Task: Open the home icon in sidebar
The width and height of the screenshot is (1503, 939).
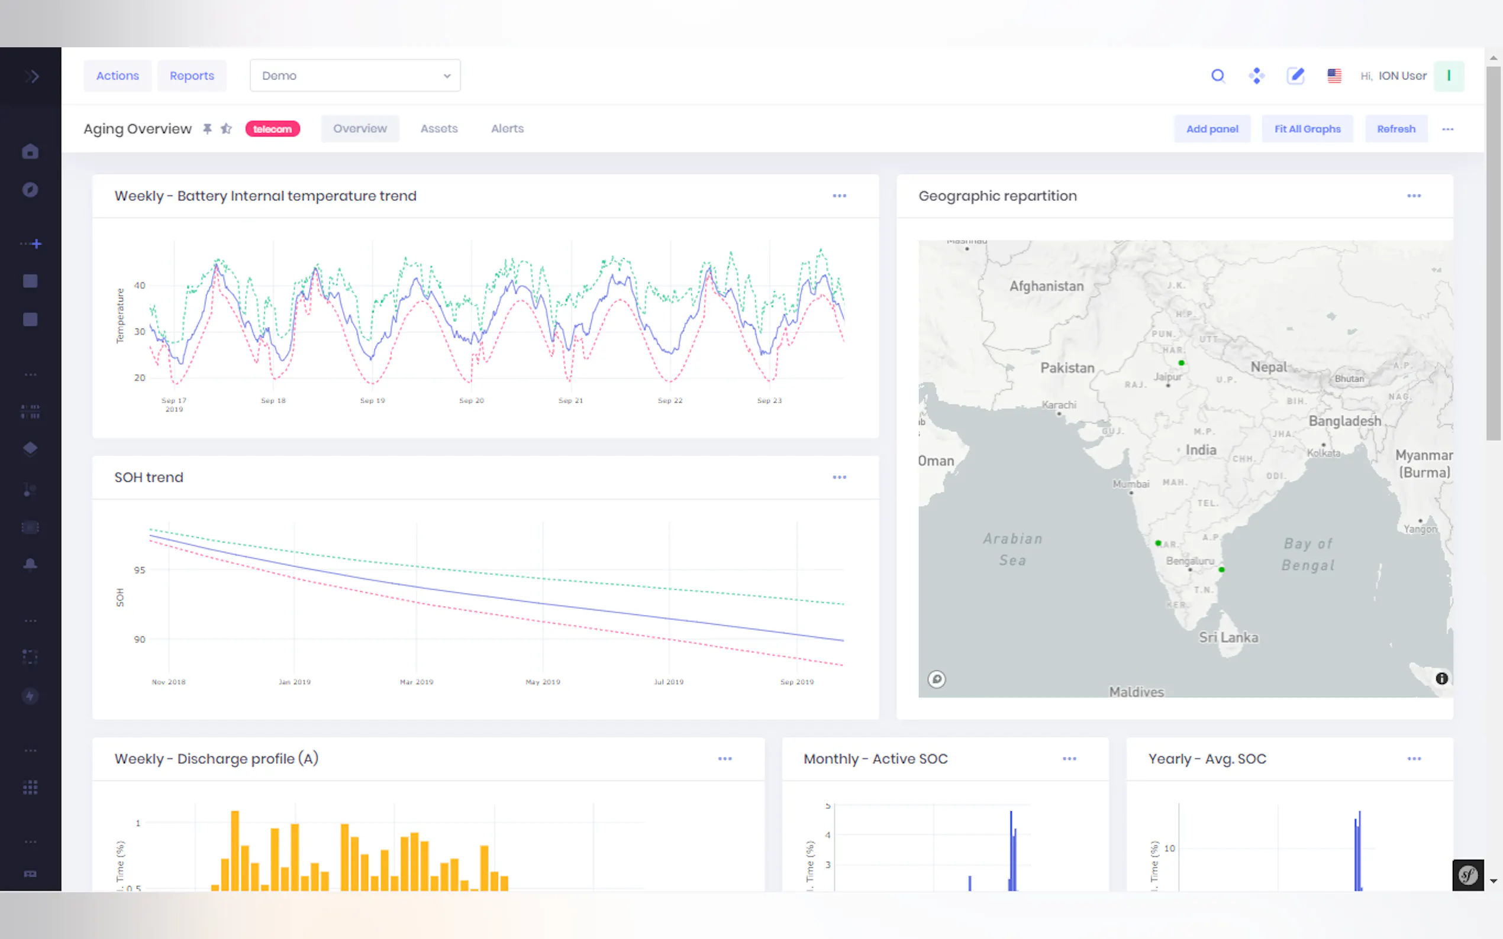Action: coord(30,151)
